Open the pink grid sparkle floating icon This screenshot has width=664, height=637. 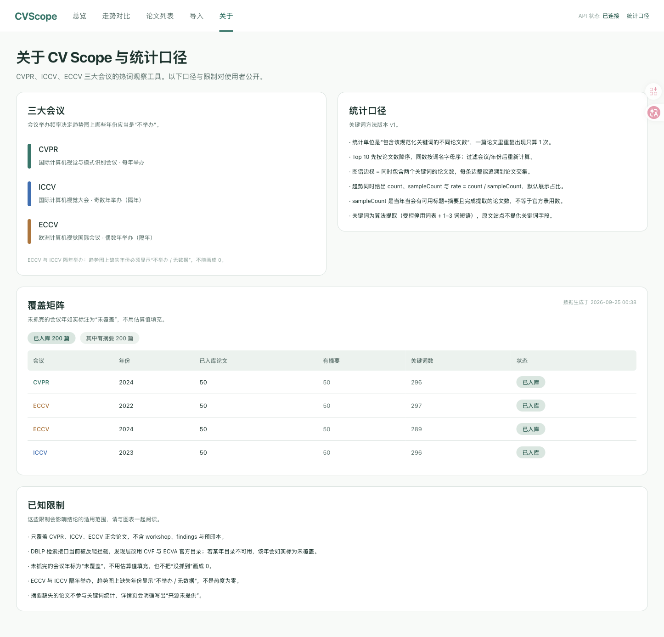[653, 91]
